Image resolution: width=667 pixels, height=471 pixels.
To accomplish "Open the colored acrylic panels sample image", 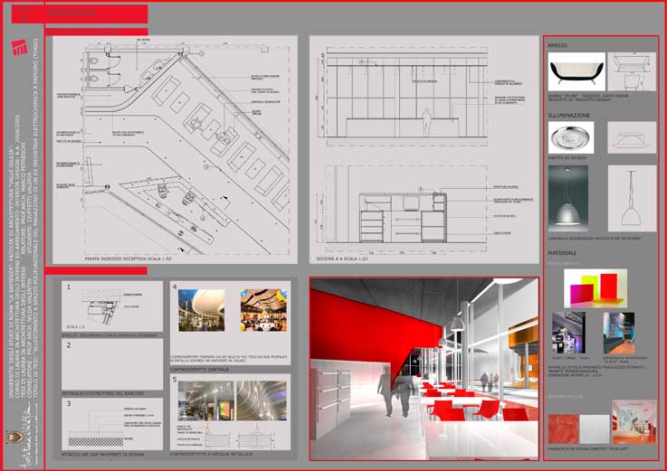I will click(x=596, y=287).
